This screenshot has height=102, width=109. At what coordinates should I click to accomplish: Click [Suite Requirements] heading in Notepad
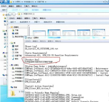point(36,53)
